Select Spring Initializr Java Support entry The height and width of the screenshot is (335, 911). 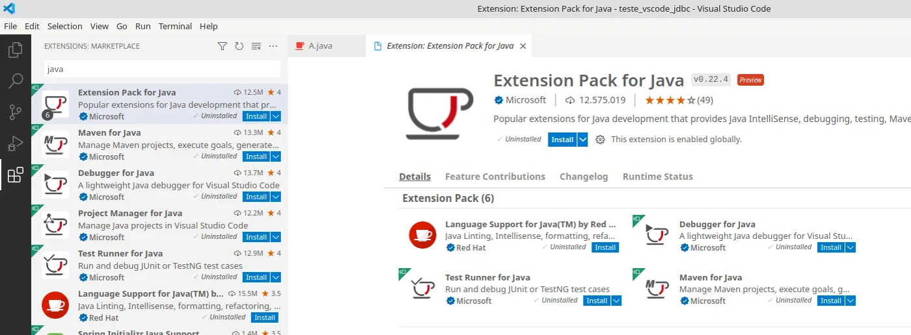pos(159,331)
